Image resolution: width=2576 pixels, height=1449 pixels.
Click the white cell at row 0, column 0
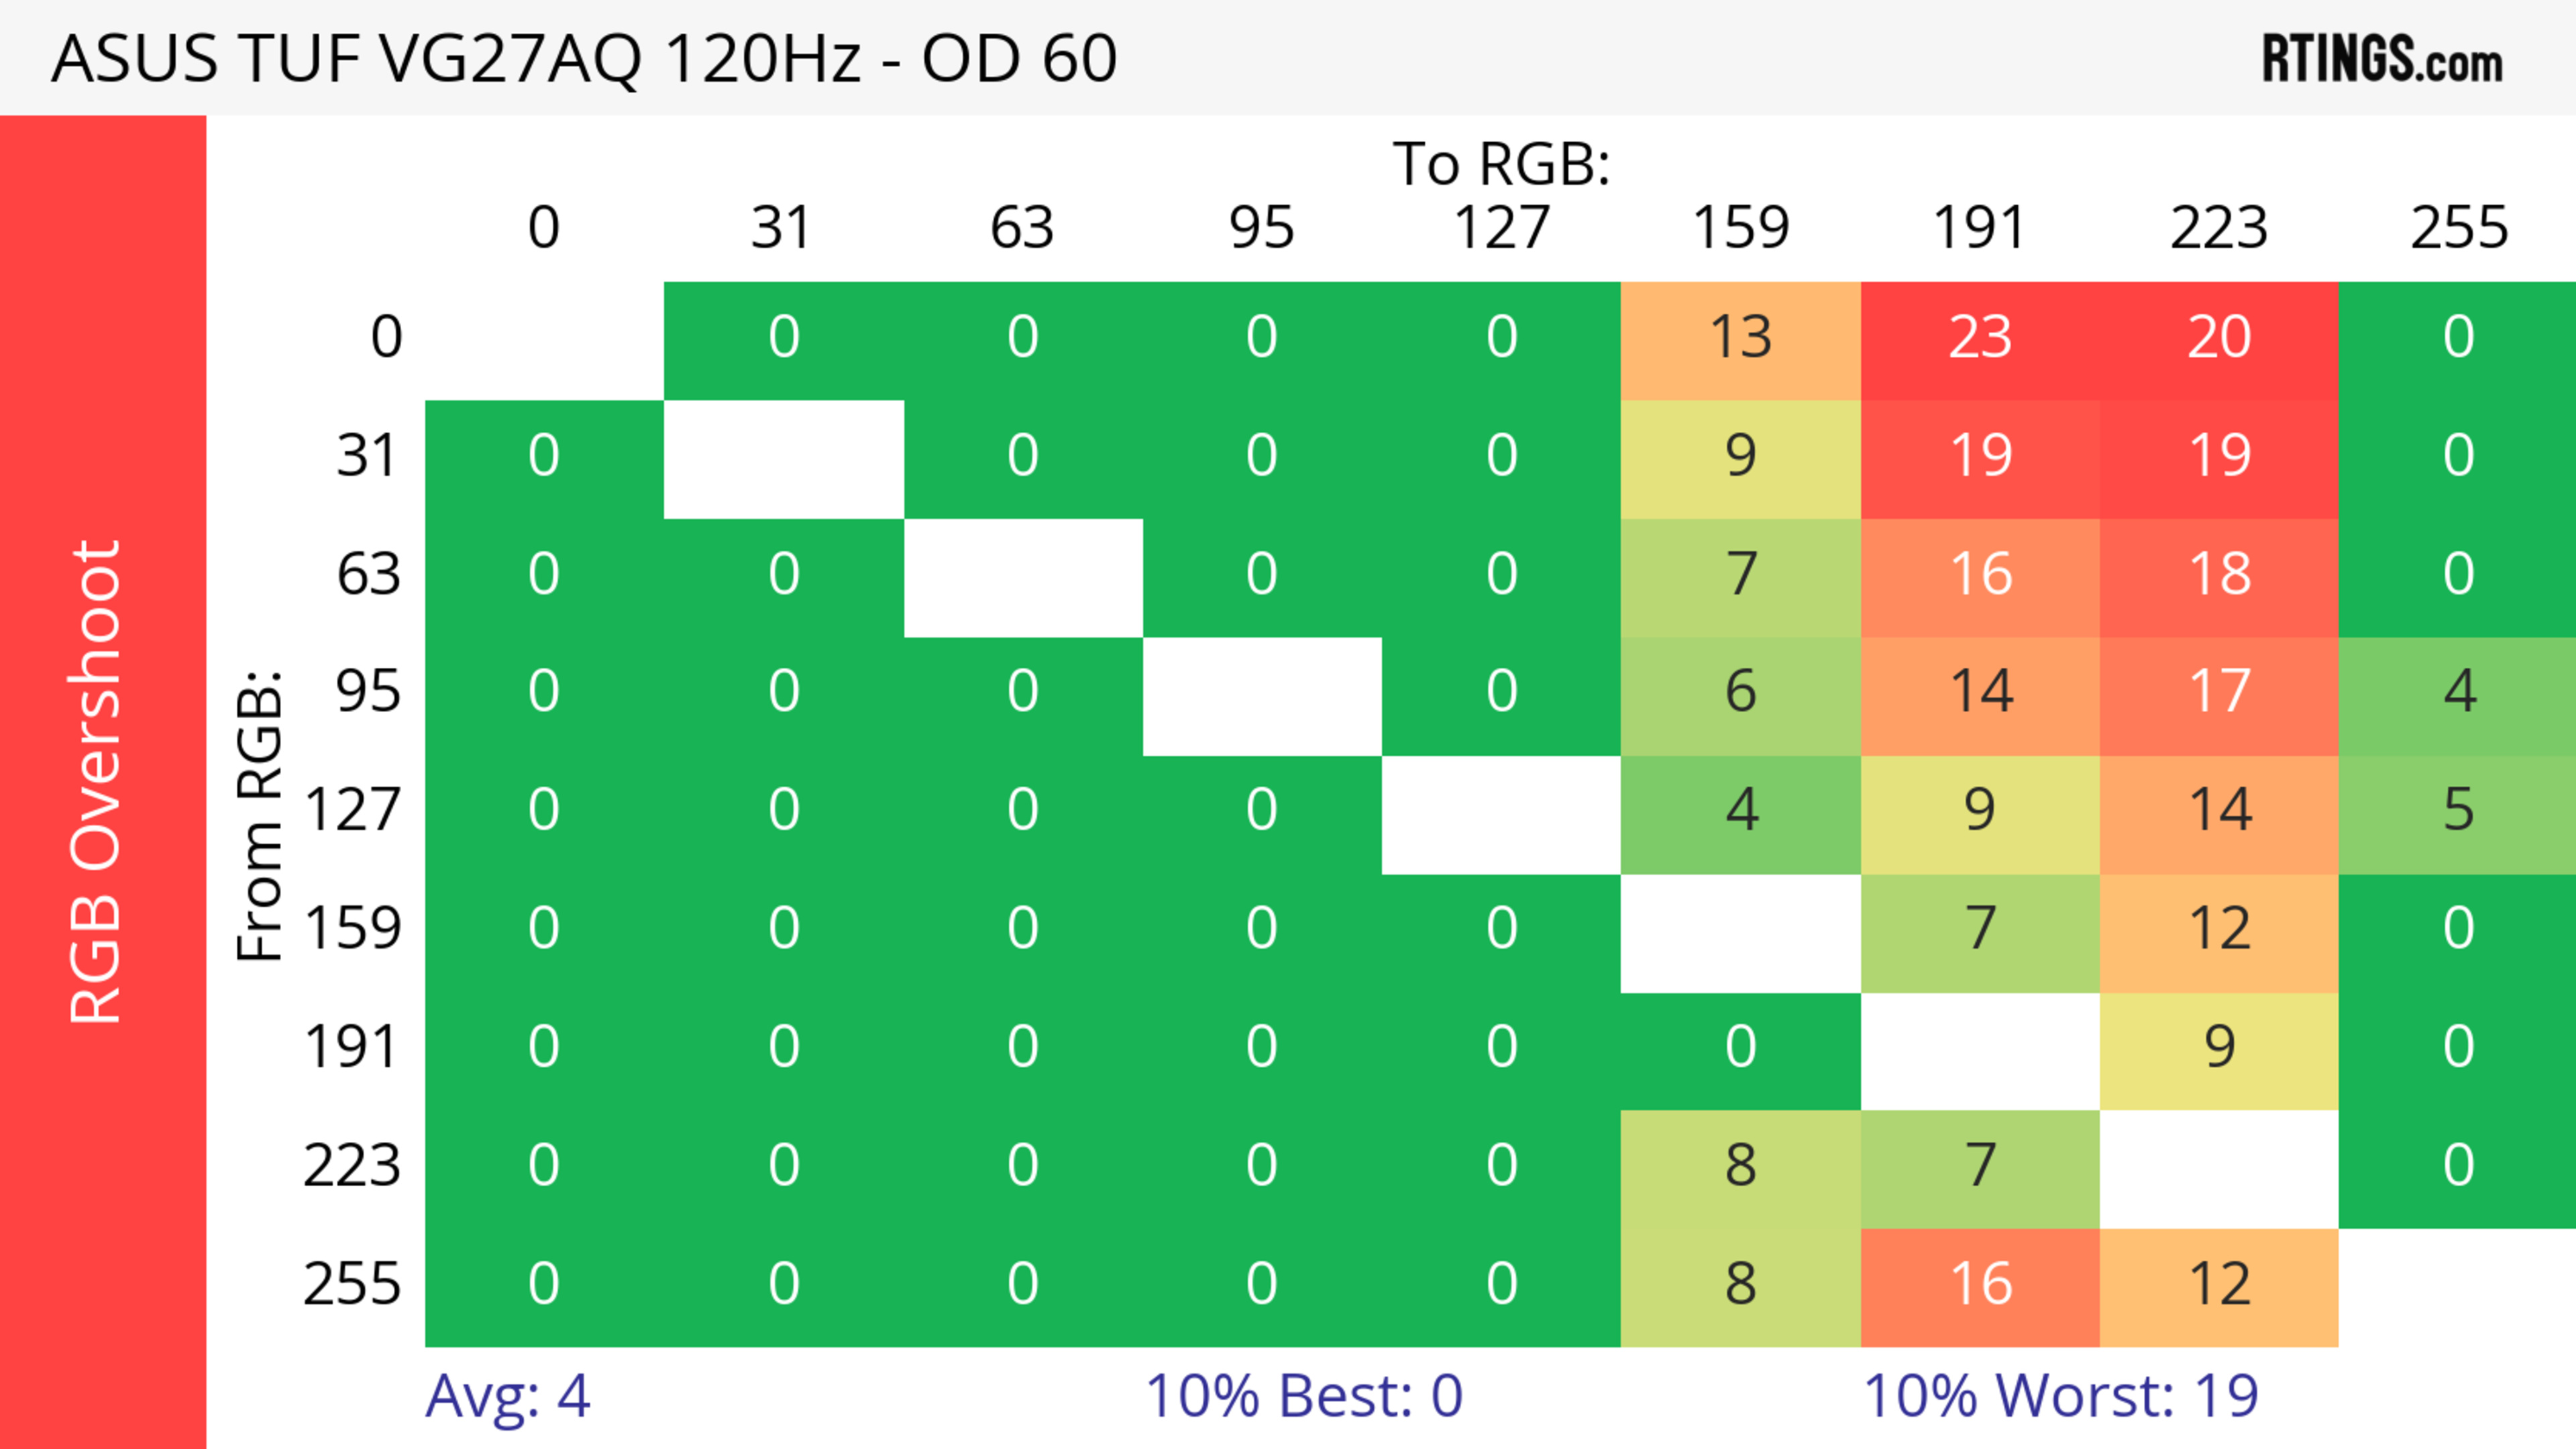[544, 339]
